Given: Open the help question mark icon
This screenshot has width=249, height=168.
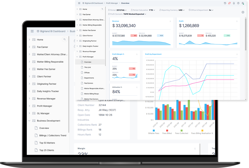Looking at the screenshot, I should click(238, 3).
